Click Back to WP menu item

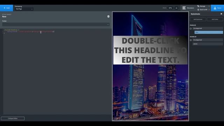click(x=203, y=9)
